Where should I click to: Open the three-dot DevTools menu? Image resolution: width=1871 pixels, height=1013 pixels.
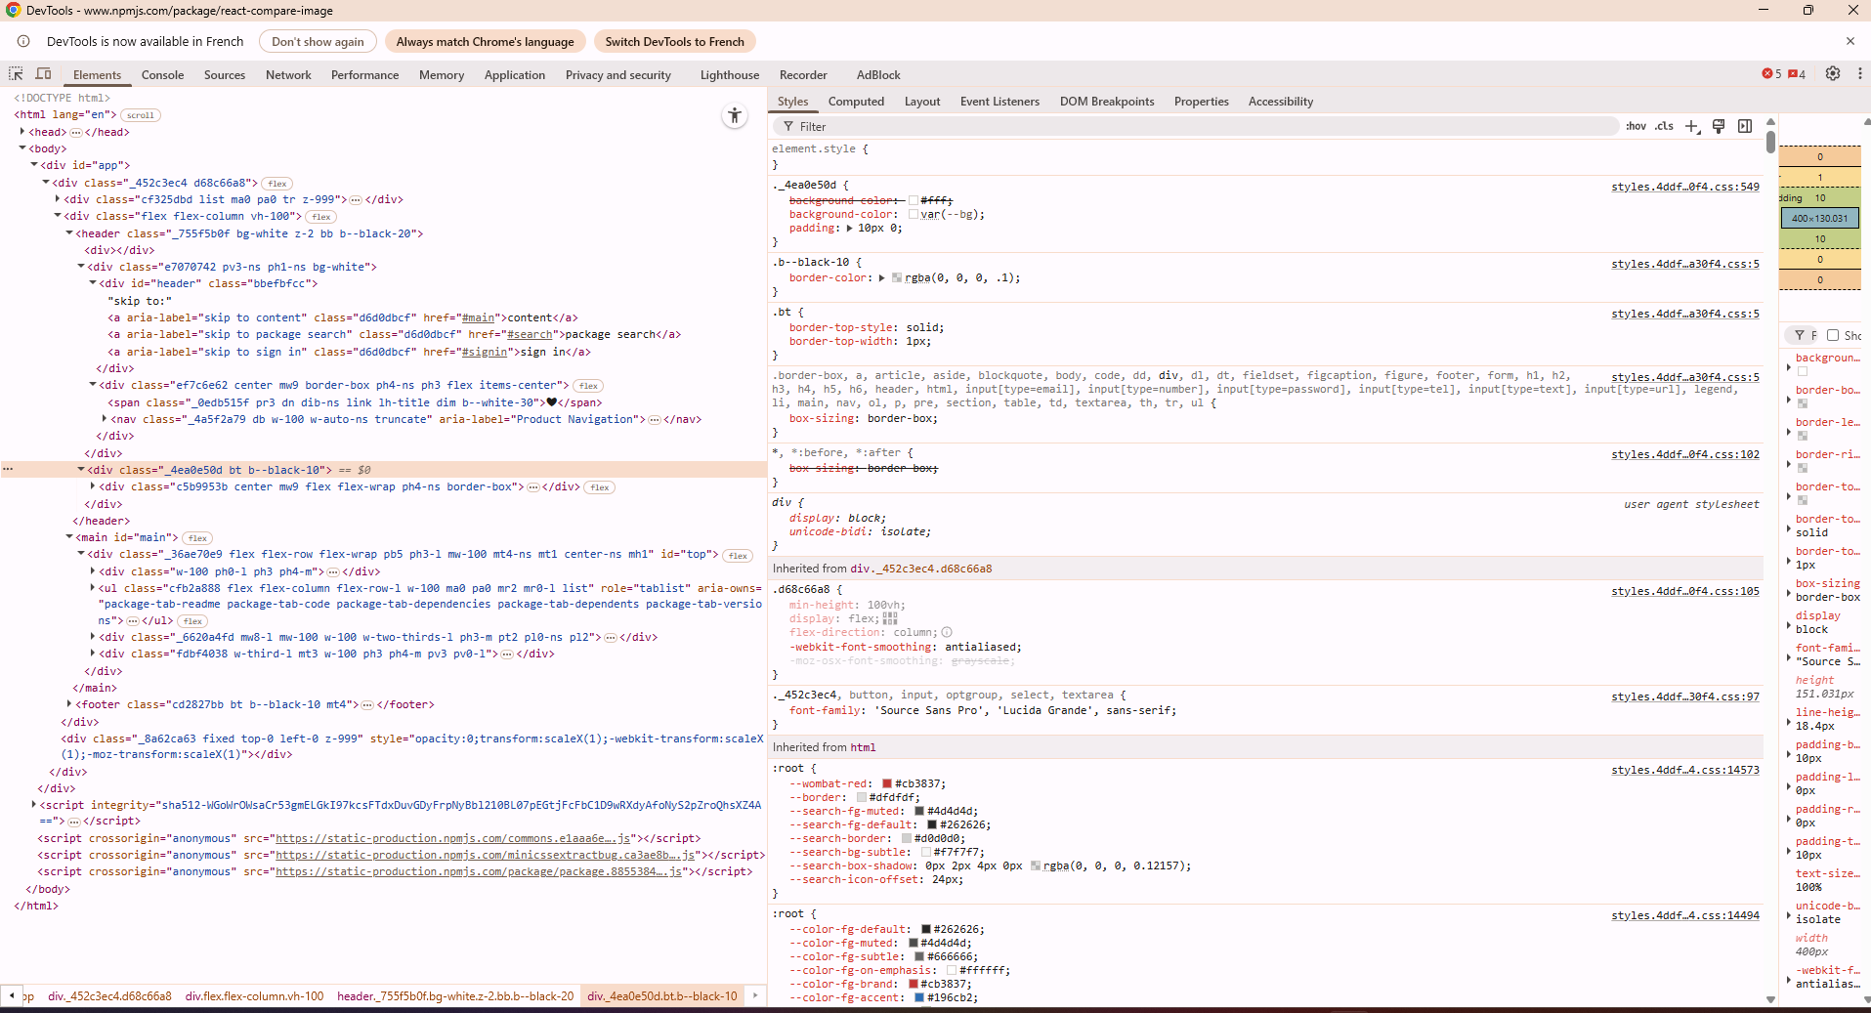pyautogui.click(x=1861, y=74)
